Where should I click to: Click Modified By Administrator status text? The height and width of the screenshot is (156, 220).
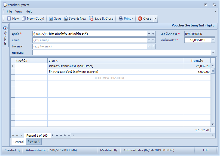[x=149, y=150]
